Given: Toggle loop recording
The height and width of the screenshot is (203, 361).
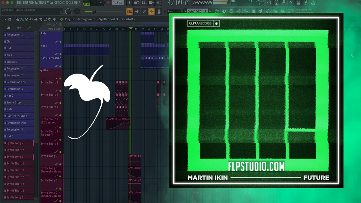Looking at the screenshot, I should click(159, 3).
